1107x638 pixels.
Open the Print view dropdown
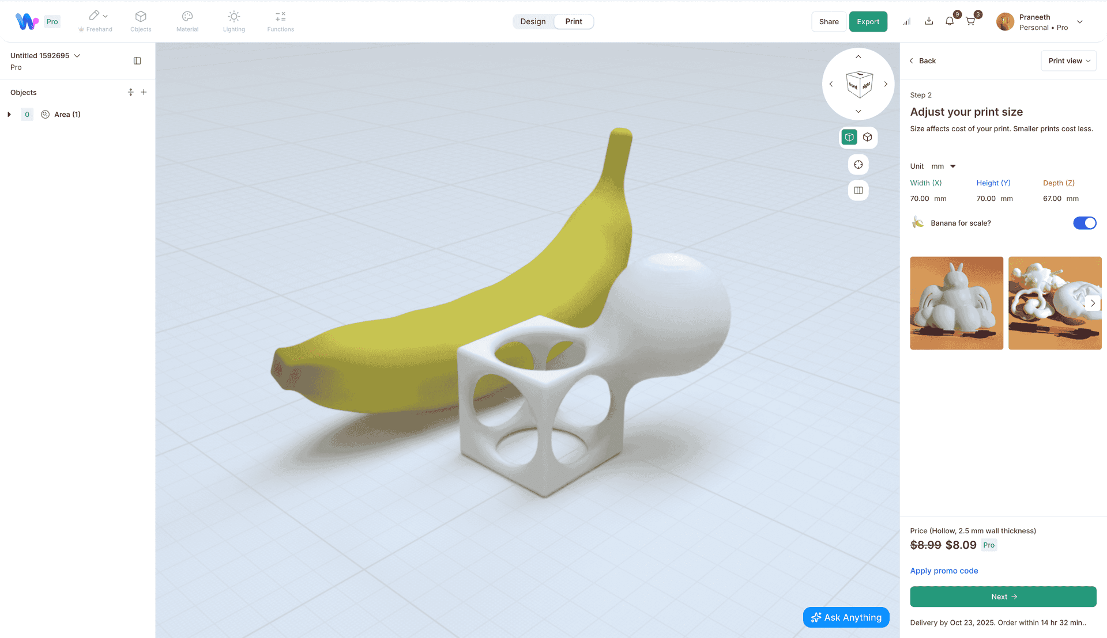click(x=1068, y=60)
